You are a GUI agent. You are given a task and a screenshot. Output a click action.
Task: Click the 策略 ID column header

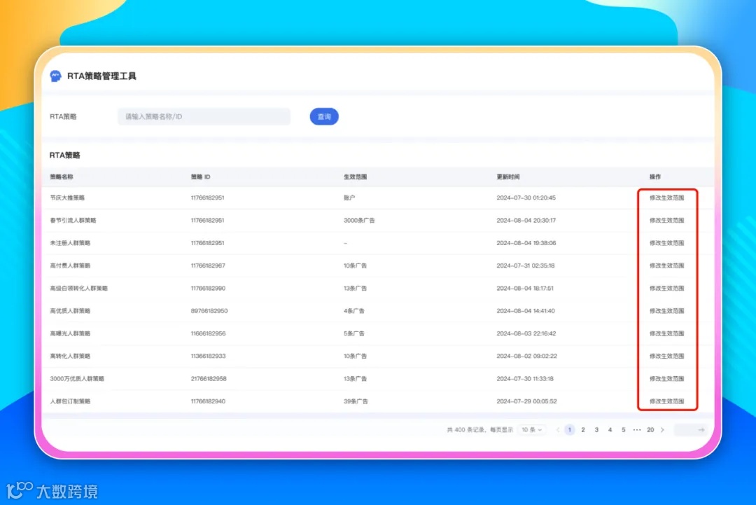coord(201,177)
